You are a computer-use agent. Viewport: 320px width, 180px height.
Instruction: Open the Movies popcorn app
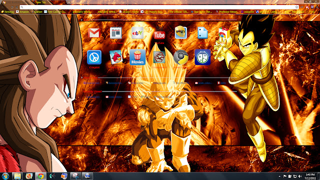point(137,57)
